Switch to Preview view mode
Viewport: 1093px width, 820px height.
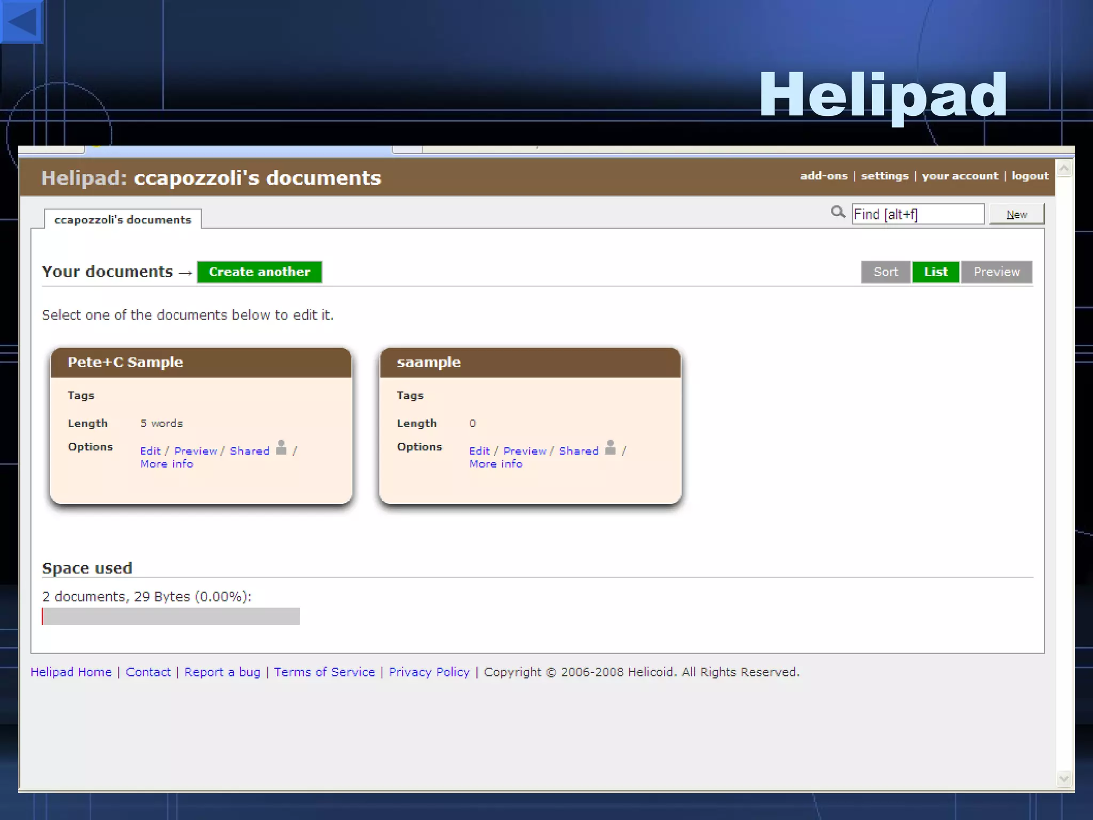click(x=996, y=272)
